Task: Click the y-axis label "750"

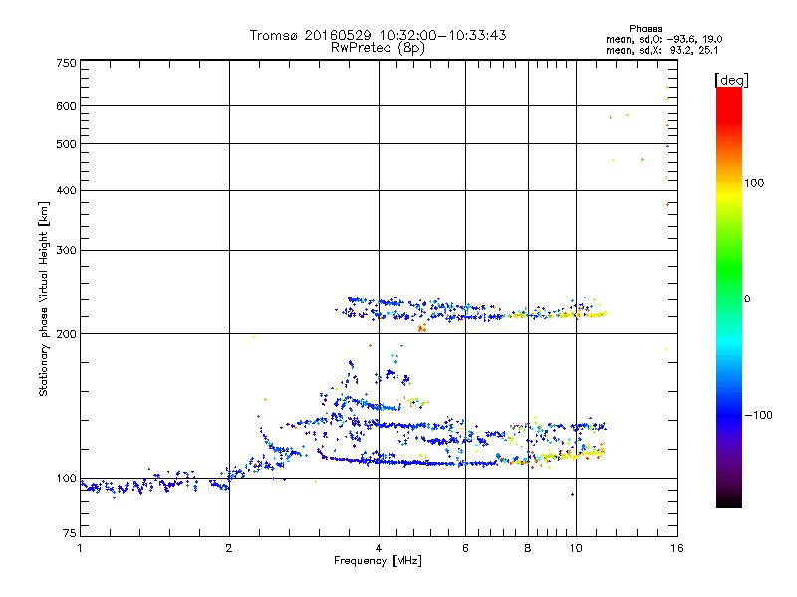Action: [x=67, y=63]
